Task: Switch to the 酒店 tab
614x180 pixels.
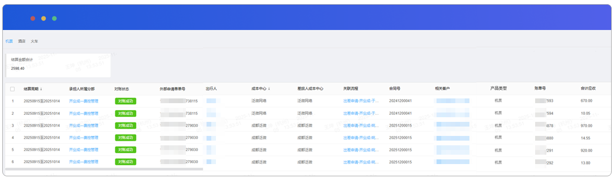Action: [22, 41]
